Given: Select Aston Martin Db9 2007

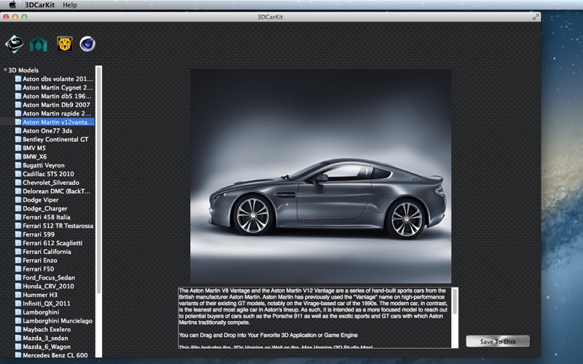Looking at the screenshot, I should (x=56, y=105).
